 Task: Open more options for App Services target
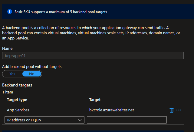coord(179,110)
